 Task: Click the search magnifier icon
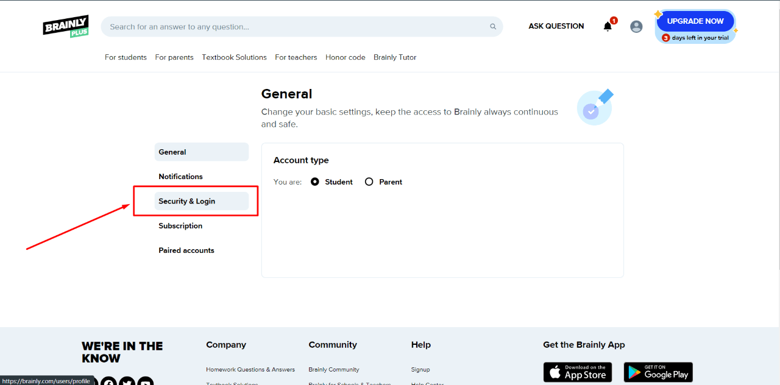pos(493,27)
